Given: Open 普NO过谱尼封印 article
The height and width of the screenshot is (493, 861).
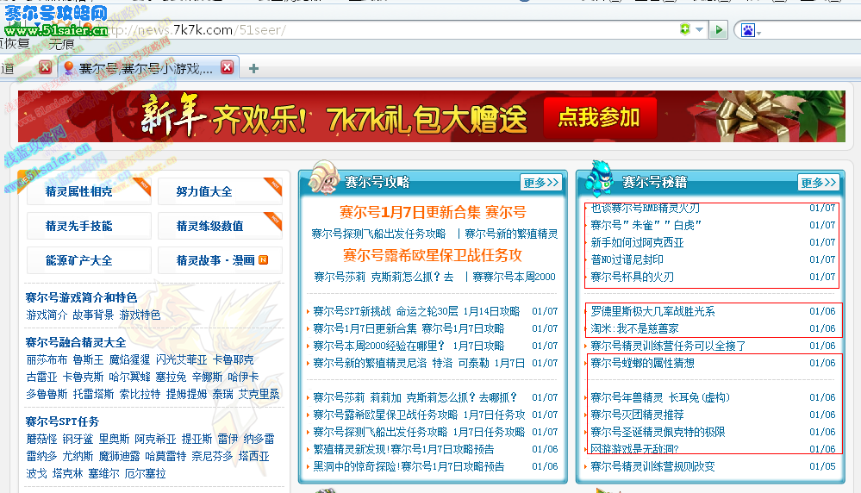Looking at the screenshot, I should click(x=627, y=259).
